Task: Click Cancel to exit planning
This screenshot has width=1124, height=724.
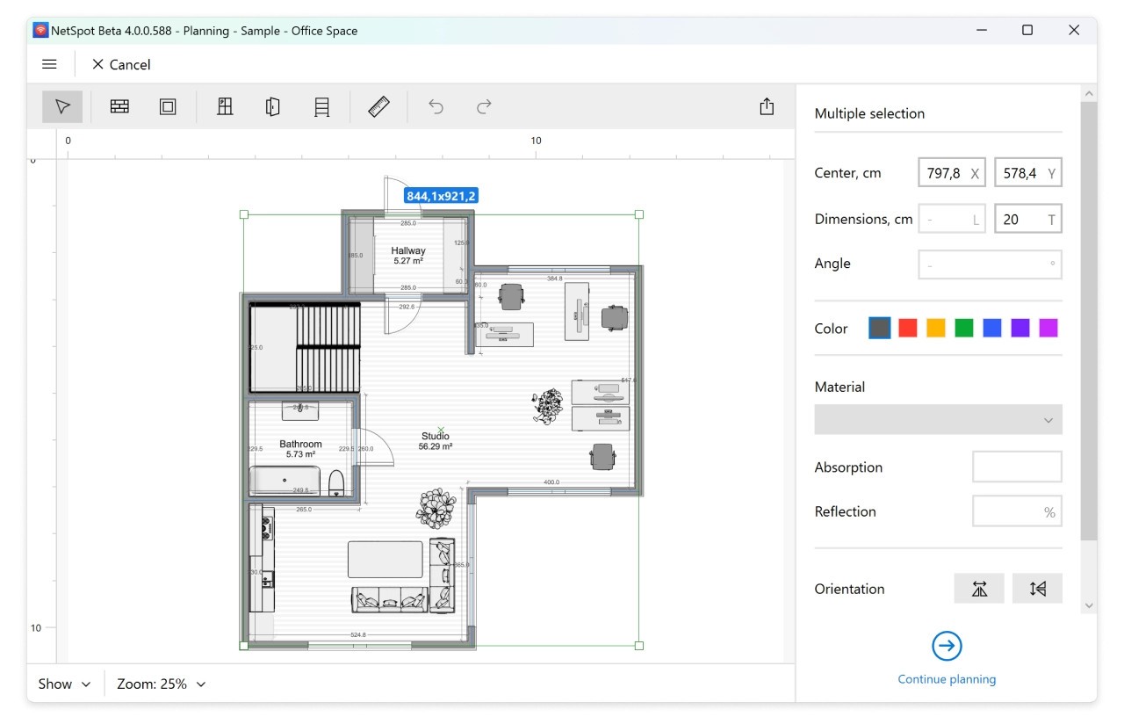Action: click(x=121, y=64)
